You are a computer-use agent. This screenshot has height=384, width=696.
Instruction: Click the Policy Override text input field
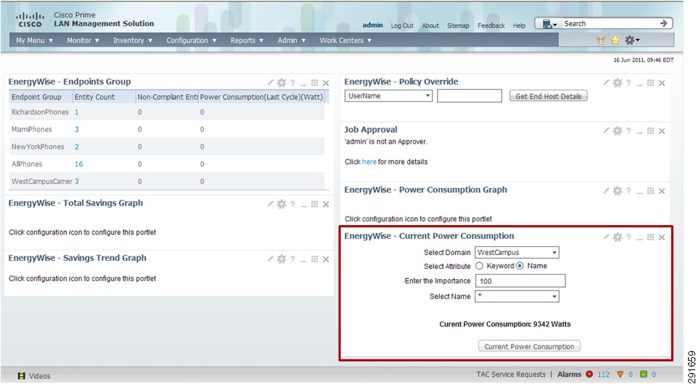point(469,95)
